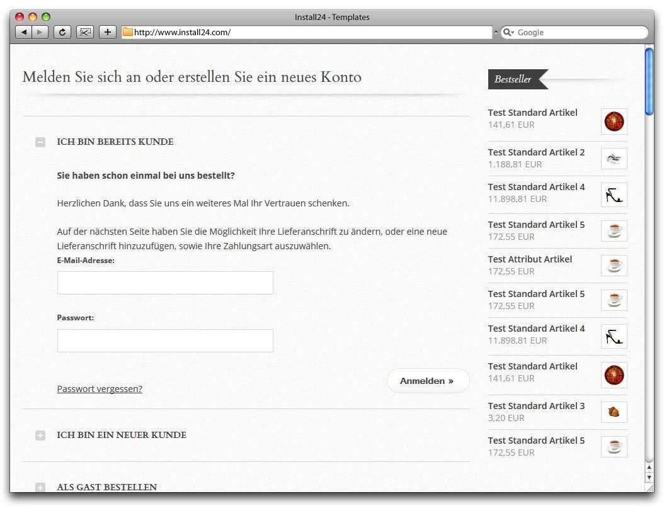
Task: Click the vertical scrollbar thumb
Action: pos(649,81)
